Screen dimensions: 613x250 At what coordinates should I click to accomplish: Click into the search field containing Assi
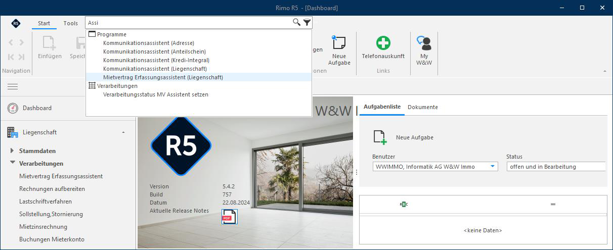click(189, 23)
